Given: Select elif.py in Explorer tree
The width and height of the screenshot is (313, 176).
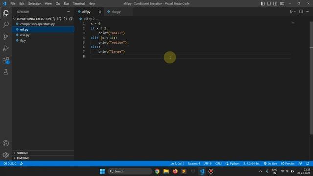Looking at the screenshot, I should click(x=43, y=29).
